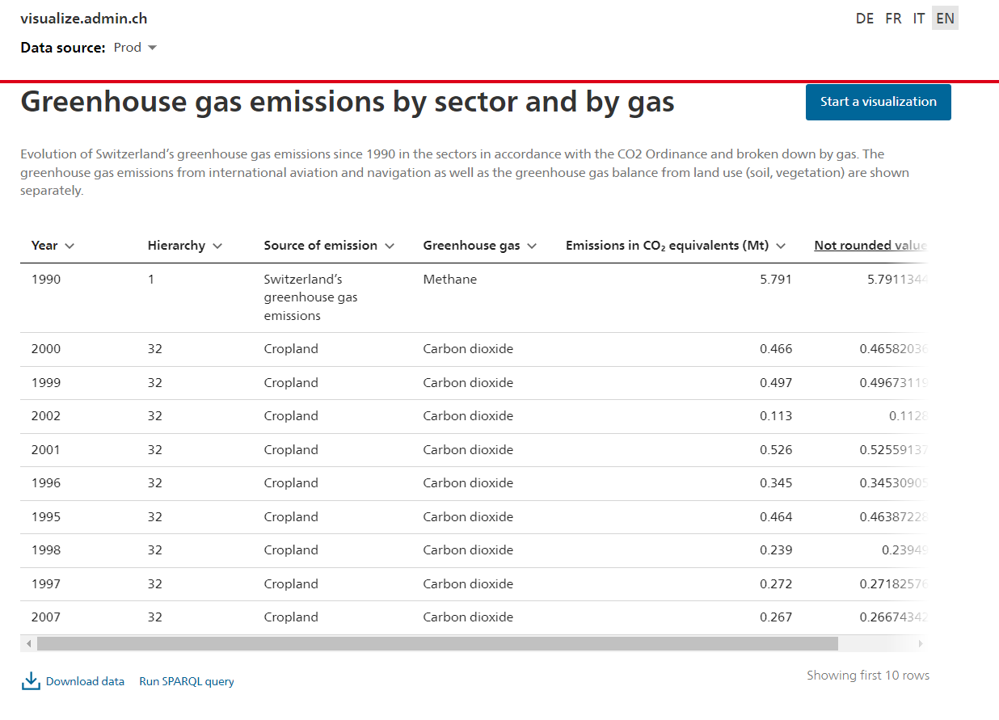Start a visualization
The width and height of the screenshot is (999, 720).
(x=879, y=102)
